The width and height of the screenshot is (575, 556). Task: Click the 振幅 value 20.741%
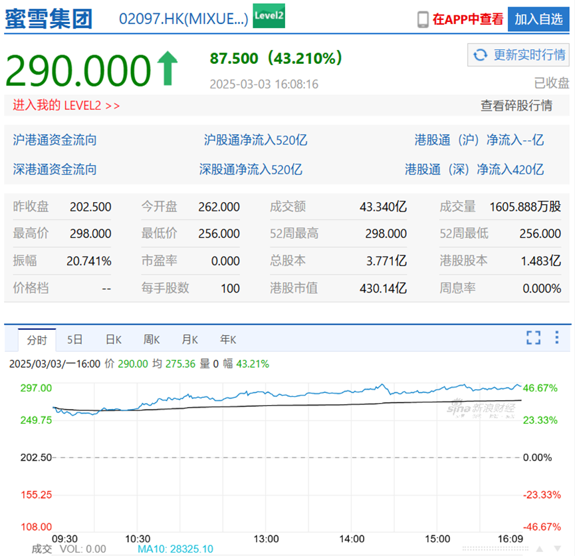pyautogui.click(x=89, y=261)
